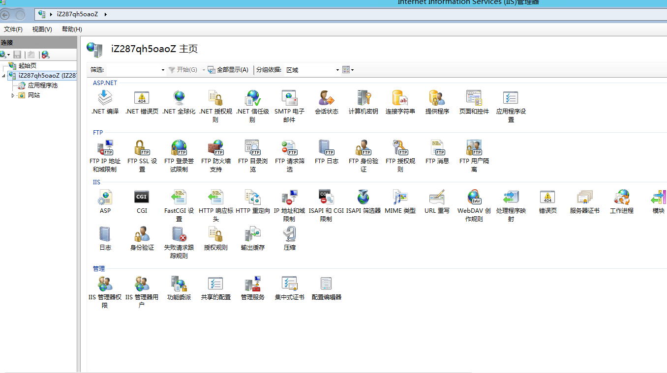This screenshot has width=667, height=373.
Task: Open FTP 消息 feature
Action: (437, 152)
